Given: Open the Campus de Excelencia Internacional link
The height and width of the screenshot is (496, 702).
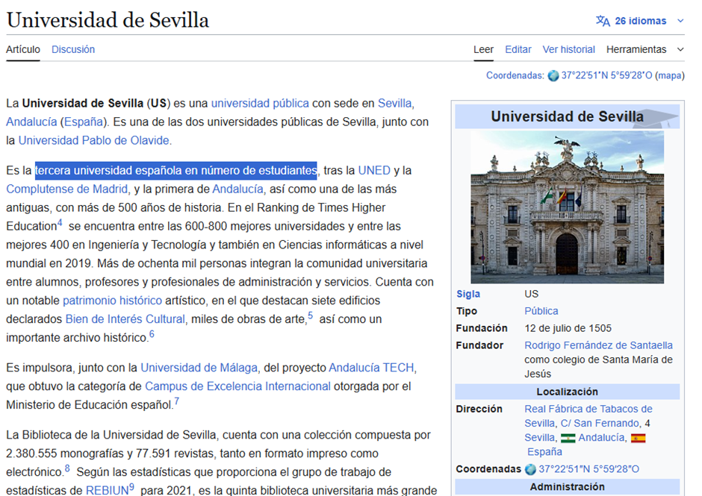Looking at the screenshot, I should (237, 386).
